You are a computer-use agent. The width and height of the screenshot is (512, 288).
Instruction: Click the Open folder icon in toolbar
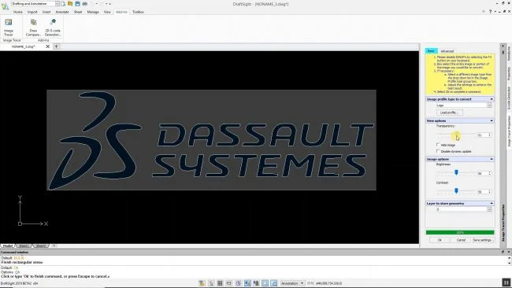pos(70,4)
